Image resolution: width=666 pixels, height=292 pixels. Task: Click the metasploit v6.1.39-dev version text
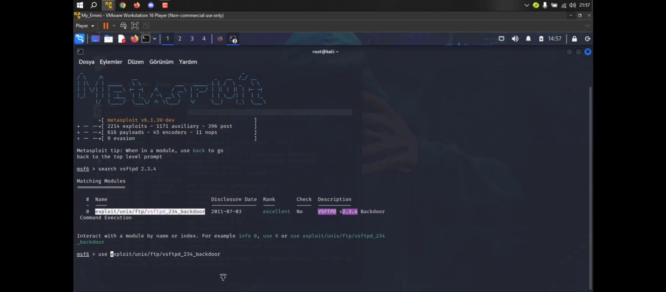[x=141, y=120]
